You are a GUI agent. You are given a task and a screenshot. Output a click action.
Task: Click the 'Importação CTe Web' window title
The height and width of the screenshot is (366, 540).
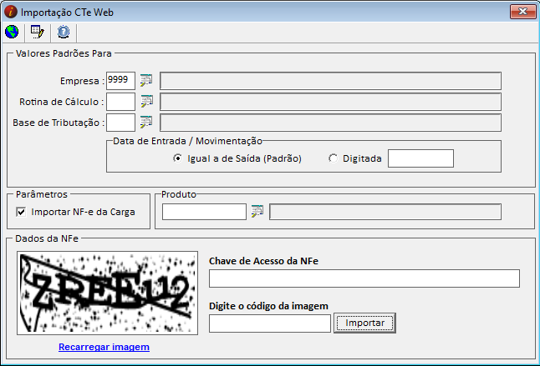pyautogui.click(x=67, y=13)
